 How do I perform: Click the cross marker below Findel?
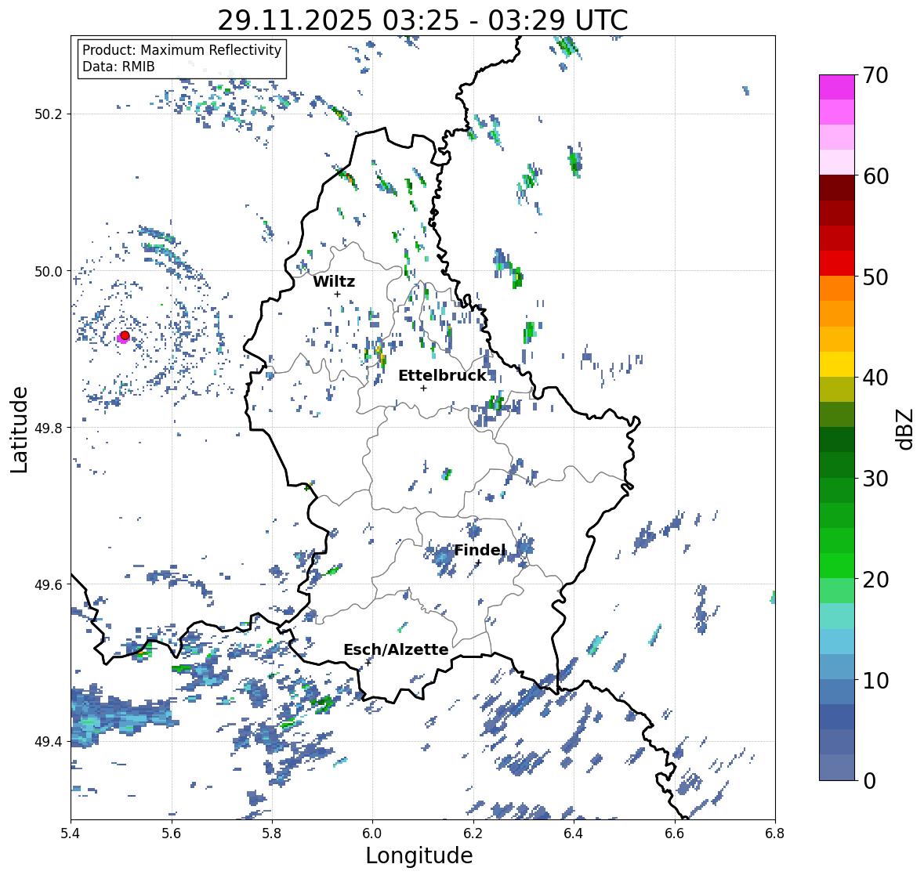(x=478, y=563)
